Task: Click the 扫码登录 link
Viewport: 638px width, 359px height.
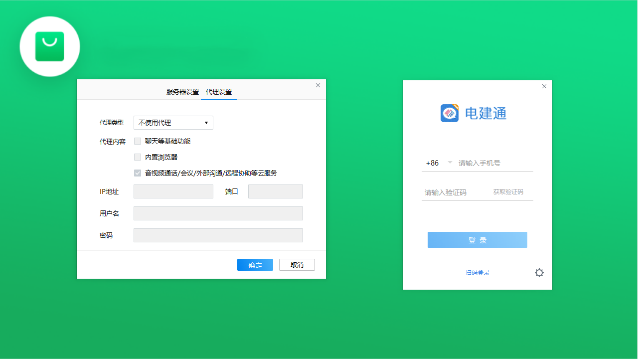Action: coord(477,273)
